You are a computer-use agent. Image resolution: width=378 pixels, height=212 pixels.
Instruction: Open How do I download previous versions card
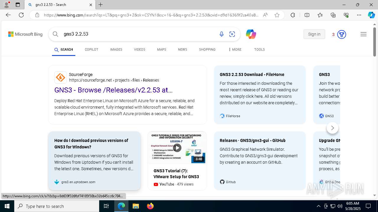pyautogui.click(x=94, y=160)
